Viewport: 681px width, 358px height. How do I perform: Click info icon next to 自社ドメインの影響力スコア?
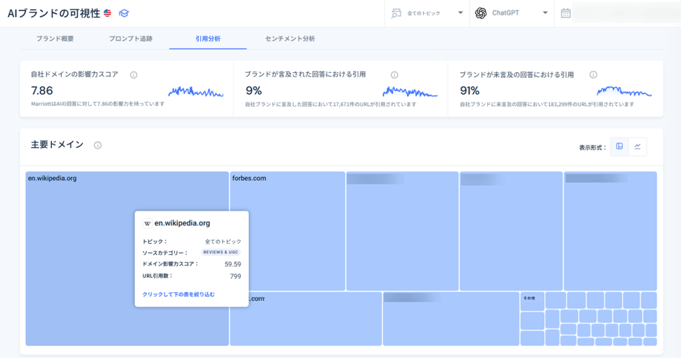point(134,75)
